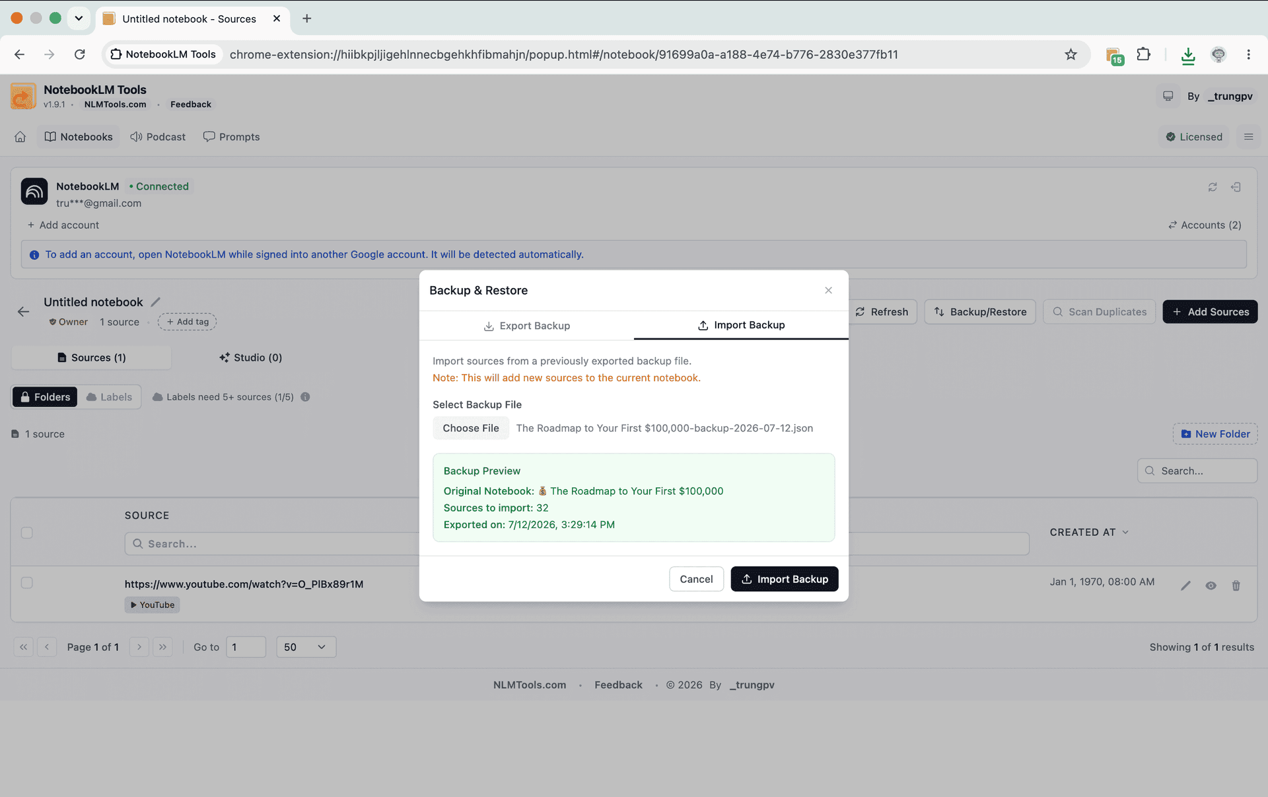The width and height of the screenshot is (1268, 797).
Task: Open the Notebooks section
Action: pos(79,137)
